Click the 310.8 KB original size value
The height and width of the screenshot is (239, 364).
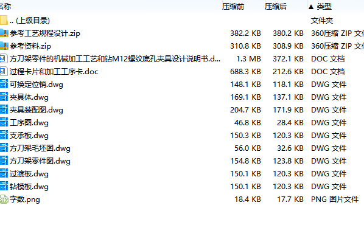coord(245,46)
